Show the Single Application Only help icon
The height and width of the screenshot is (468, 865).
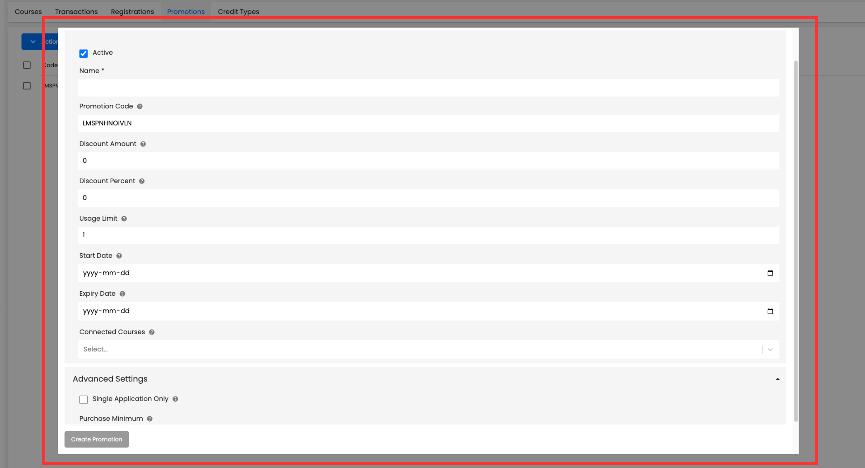click(x=175, y=399)
